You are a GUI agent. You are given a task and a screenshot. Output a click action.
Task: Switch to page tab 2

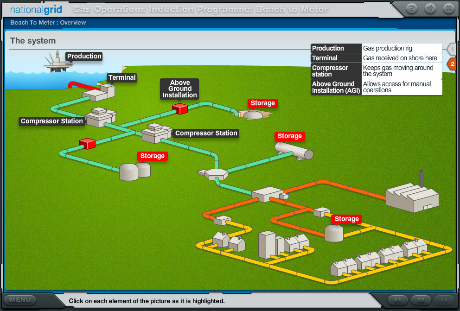tap(452, 64)
